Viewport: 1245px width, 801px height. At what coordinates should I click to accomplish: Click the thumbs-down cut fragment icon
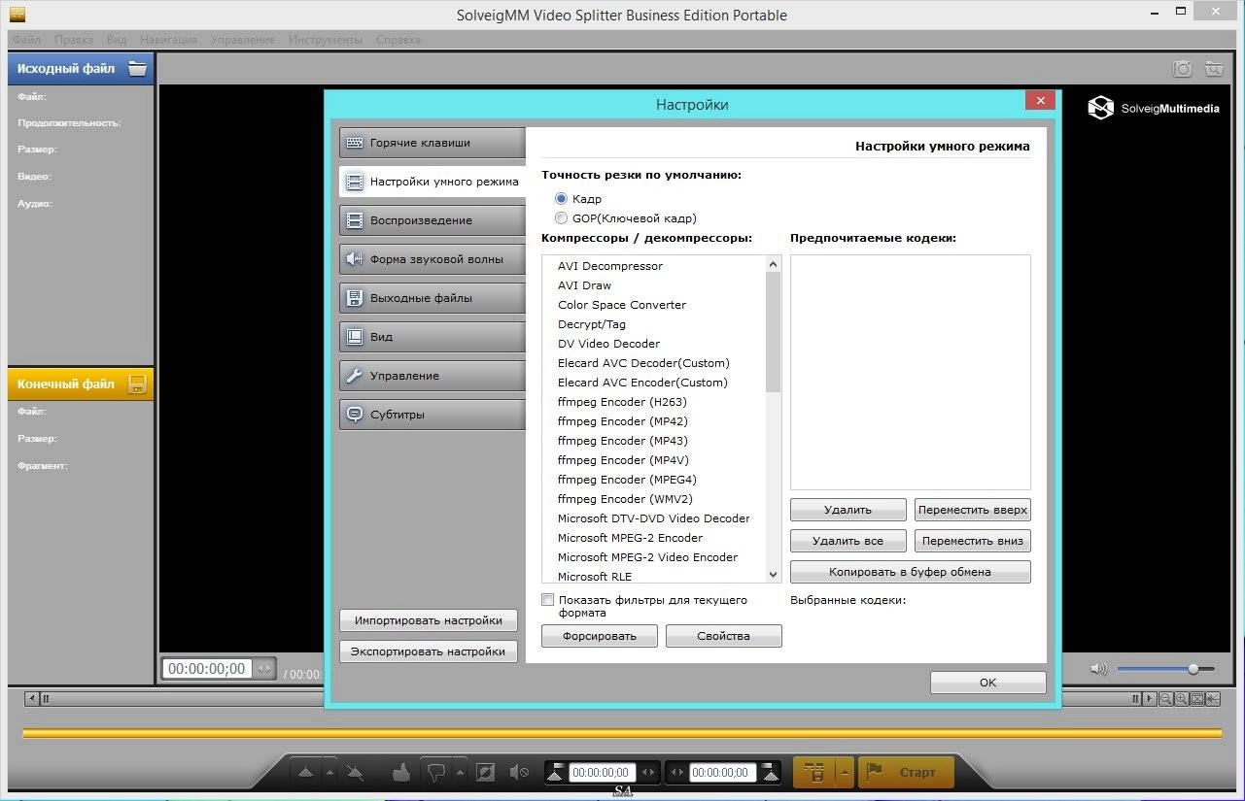tap(434, 773)
